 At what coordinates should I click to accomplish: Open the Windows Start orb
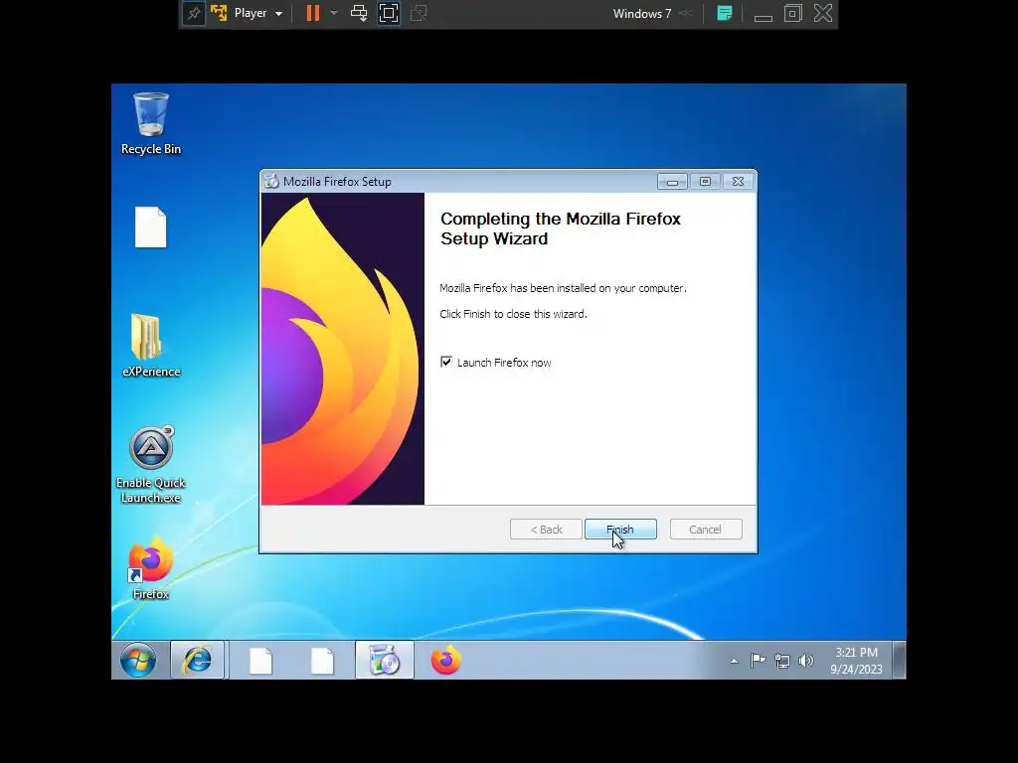(137, 661)
